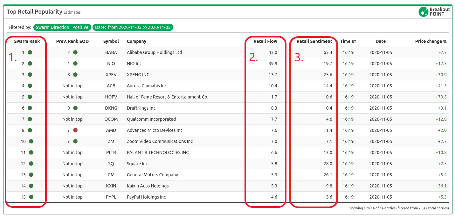Click Alibaba Group Holdings Ltd company name
This screenshot has height=217, width=455.
pos(154,52)
